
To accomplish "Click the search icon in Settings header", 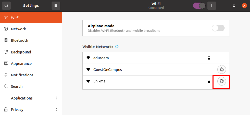I will pos(6,5).
